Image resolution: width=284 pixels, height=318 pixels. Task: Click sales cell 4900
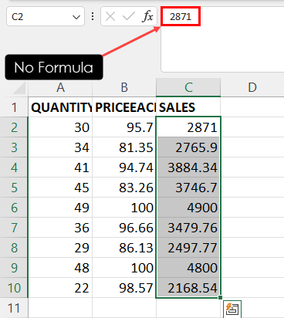tap(188, 208)
